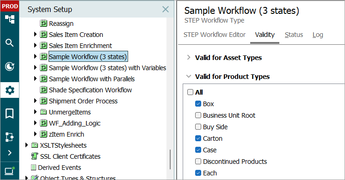Switch to STEP Workflow Editor tab
The width and height of the screenshot is (345, 180).
pyautogui.click(x=215, y=35)
